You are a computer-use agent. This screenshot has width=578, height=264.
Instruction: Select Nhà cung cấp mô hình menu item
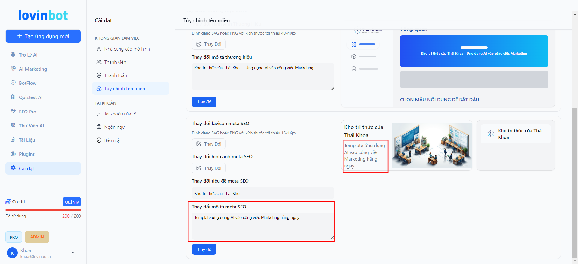coord(127,49)
